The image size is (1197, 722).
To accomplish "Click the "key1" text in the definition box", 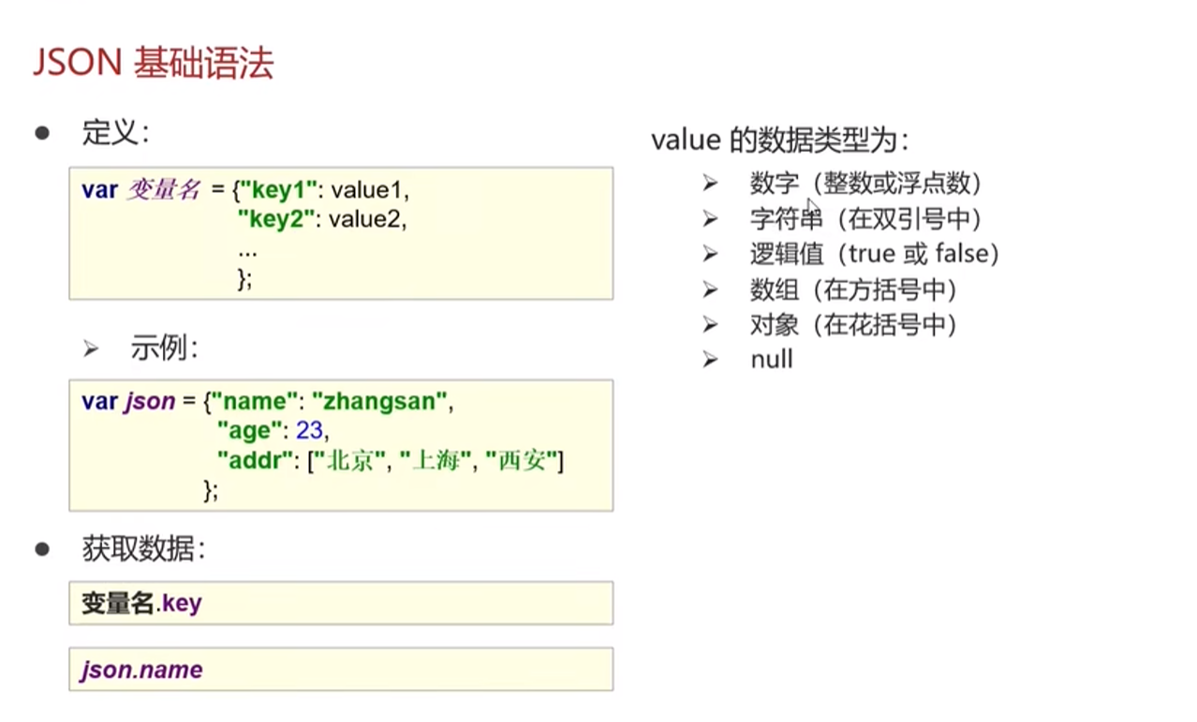I will pyautogui.click(x=278, y=190).
